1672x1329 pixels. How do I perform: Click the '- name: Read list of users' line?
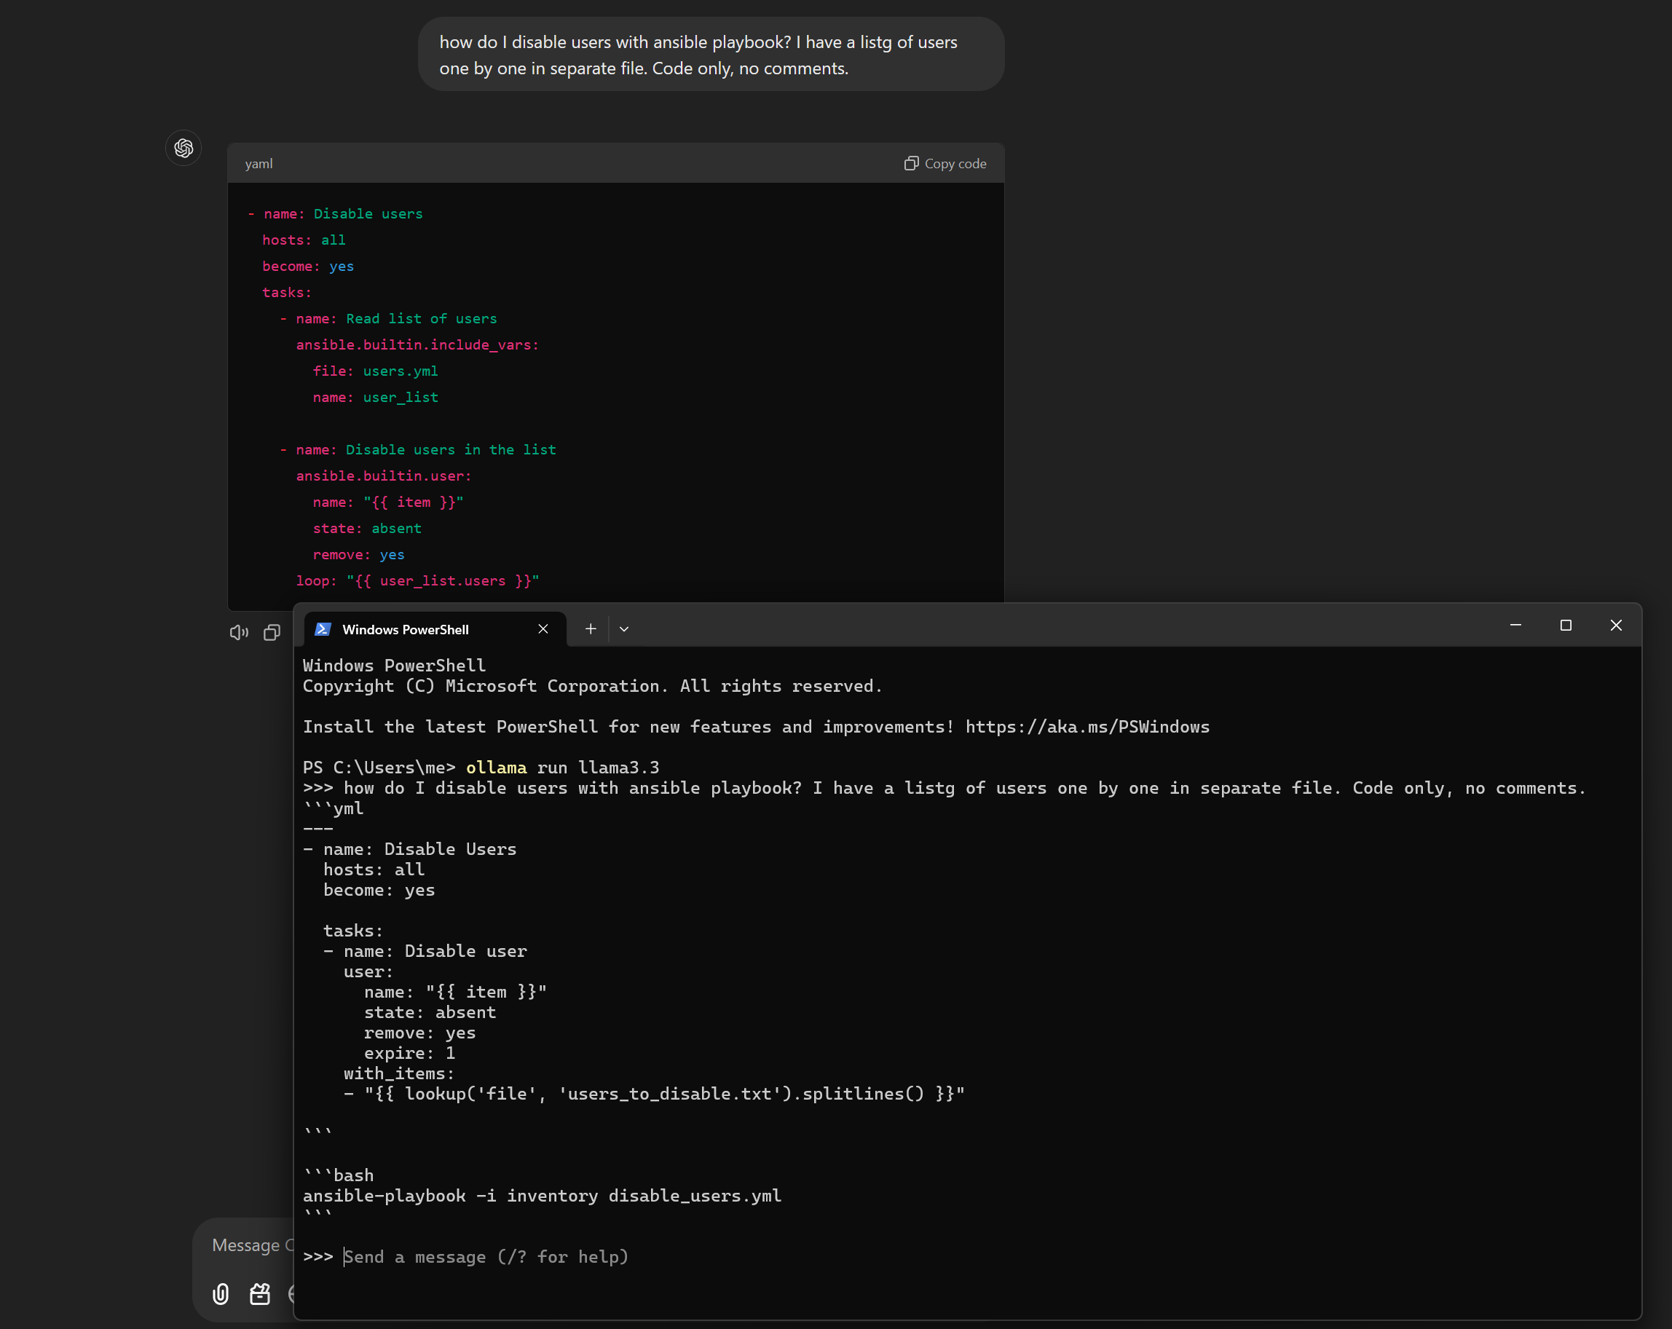point(387,319)
